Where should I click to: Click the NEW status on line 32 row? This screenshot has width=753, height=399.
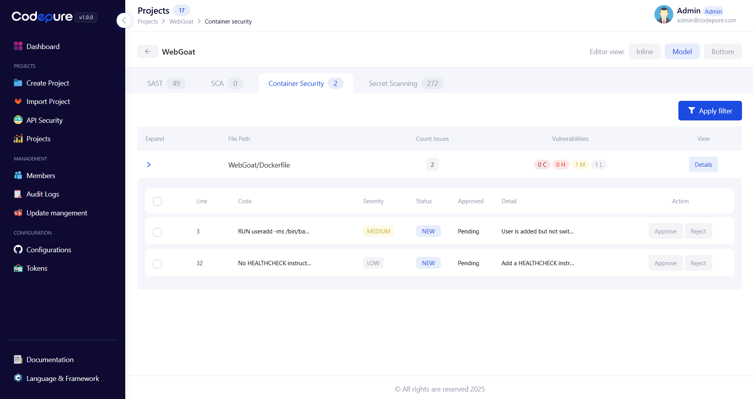tap(428, 263)
